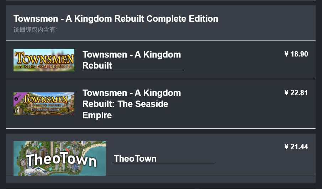Click the ¥ 22.81 price
322x189 pixels.
tap(296, 93)
